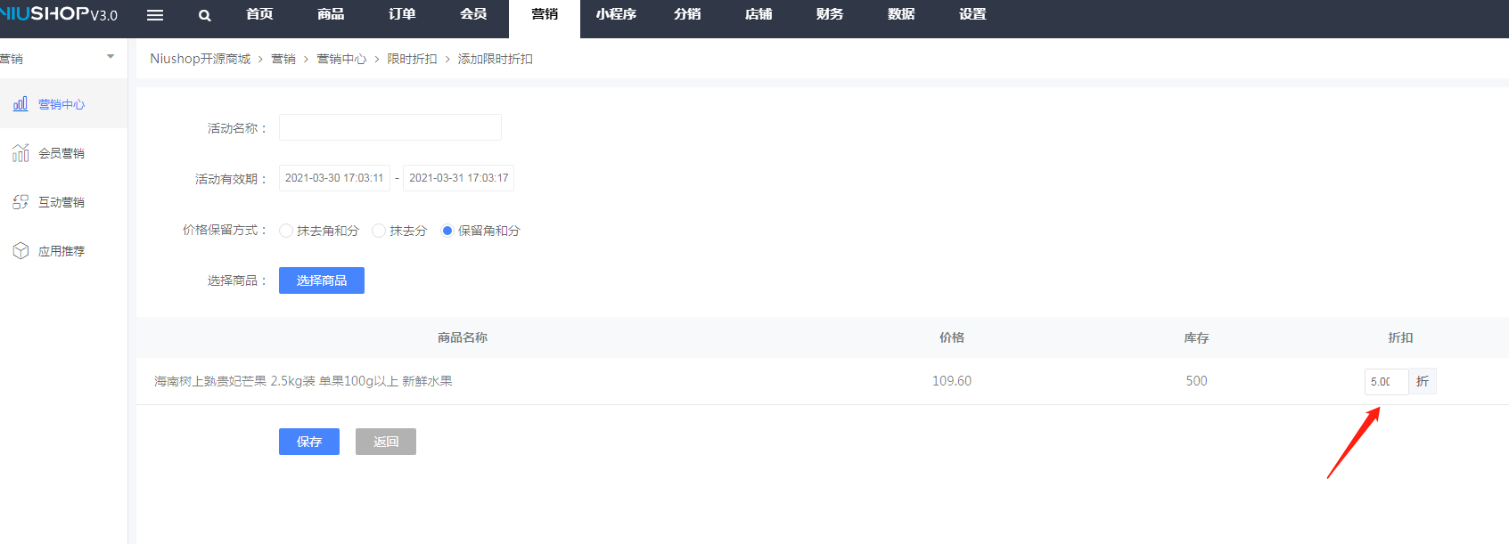Go to Niushop开源商城 breadcrumb link

201,59
